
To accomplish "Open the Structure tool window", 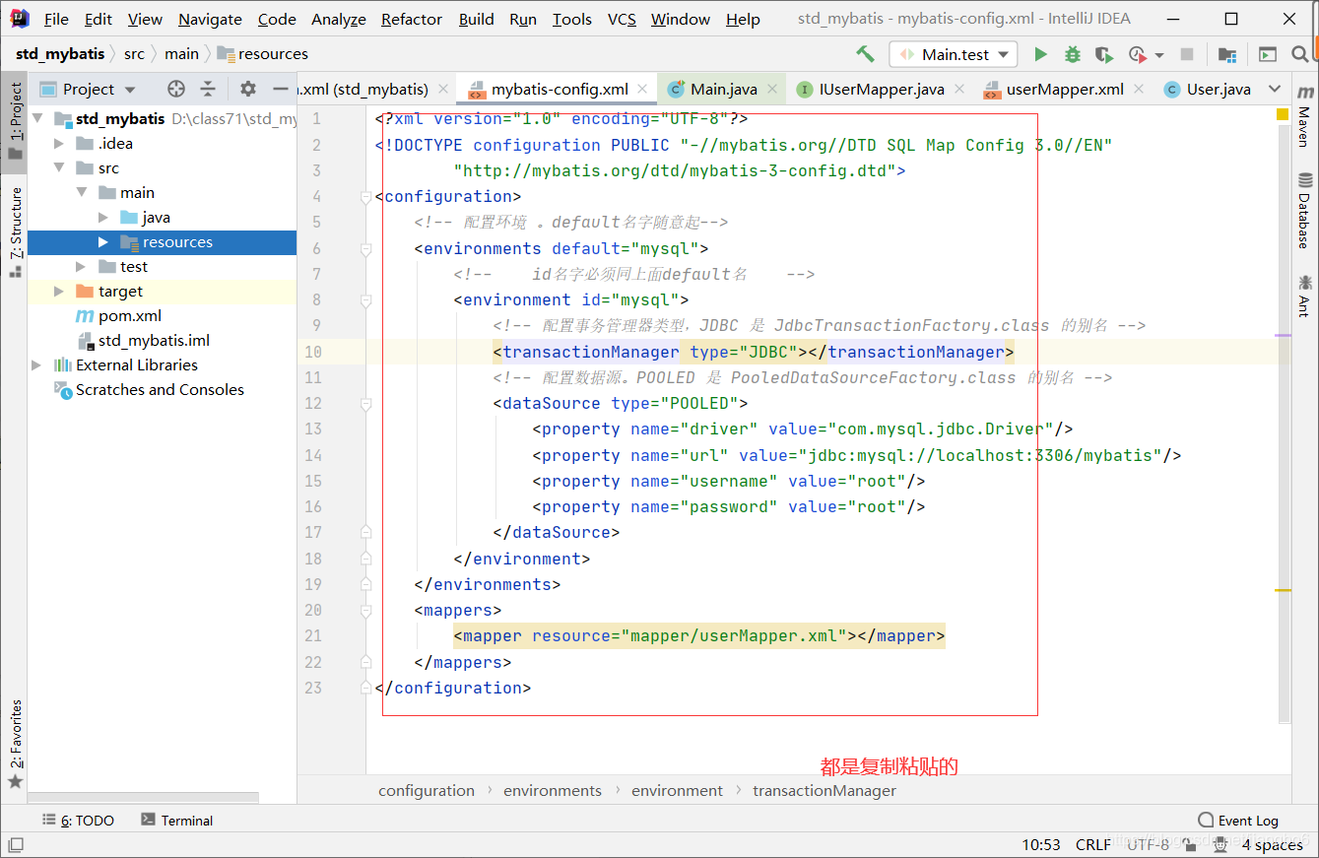I will (x=16, y=231).
